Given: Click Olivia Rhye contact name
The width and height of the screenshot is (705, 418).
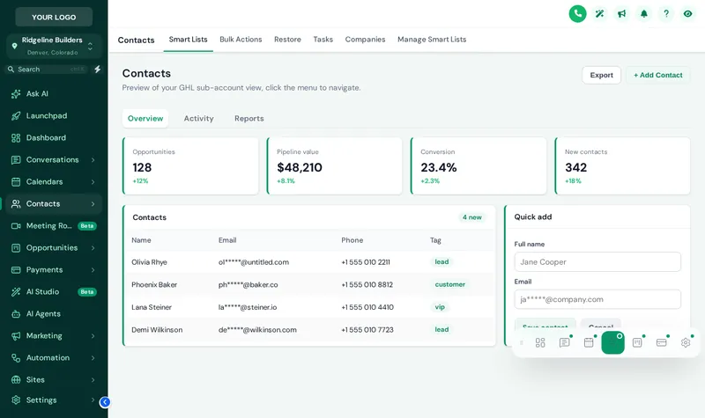Looking at the screenshot, I should 149,262.
